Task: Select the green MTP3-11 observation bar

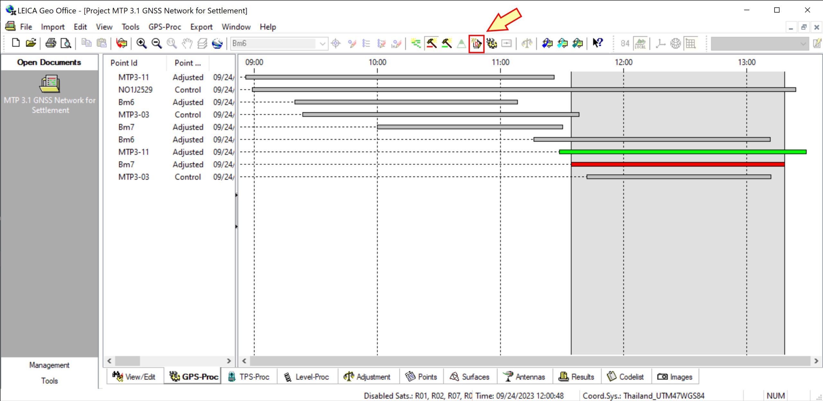Action: pos(675,151)
